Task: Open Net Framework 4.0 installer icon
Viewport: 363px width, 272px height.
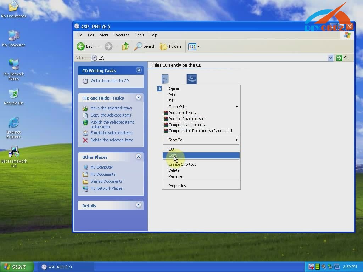Action: click(x=14, y=157)
